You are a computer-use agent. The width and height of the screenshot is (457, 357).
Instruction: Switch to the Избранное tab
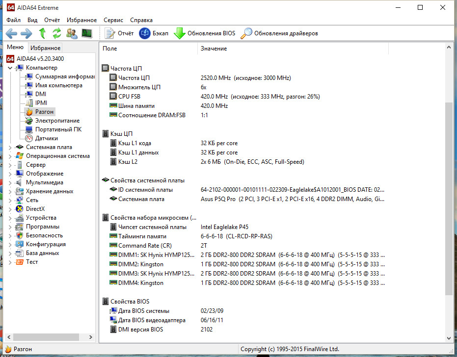pyautogui.click(x=45, y=48)
